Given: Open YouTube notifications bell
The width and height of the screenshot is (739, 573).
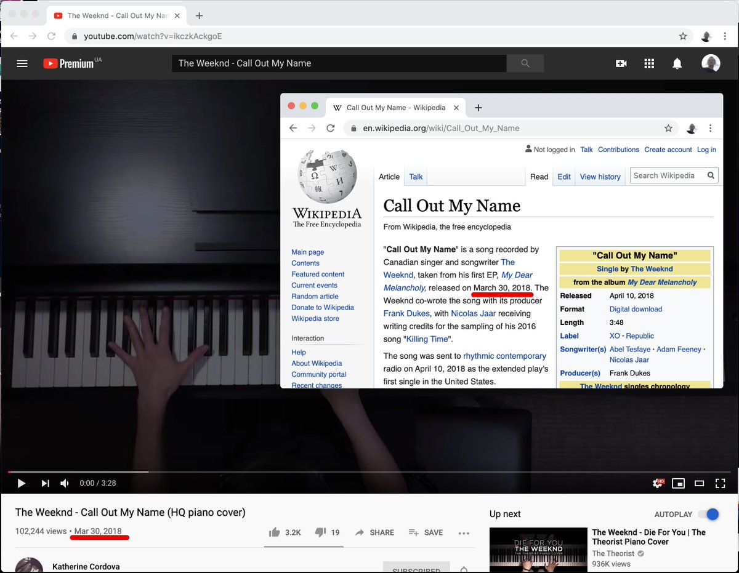Looking at the screenshot, I should click(677, 63).
